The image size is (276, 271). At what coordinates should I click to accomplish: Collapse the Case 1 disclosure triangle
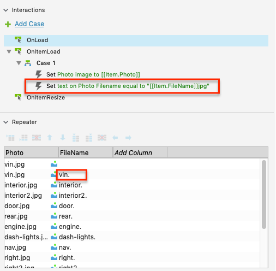pyautogui.click(x=19, y=63)
